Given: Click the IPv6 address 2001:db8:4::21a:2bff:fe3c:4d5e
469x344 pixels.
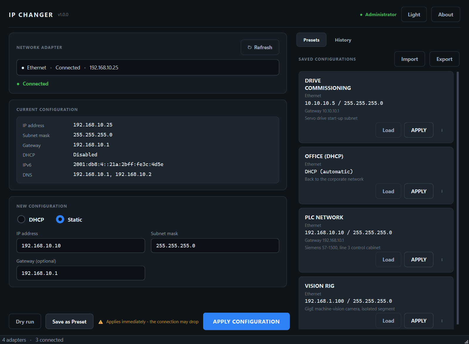Looking at the screenshot, I should click(x=118, y=164).
